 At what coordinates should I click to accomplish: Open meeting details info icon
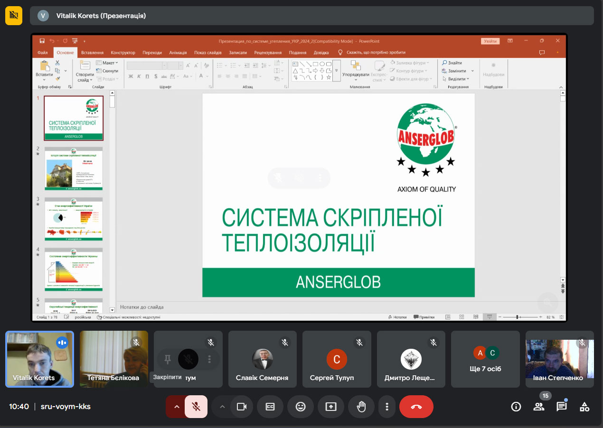[516, 407]
